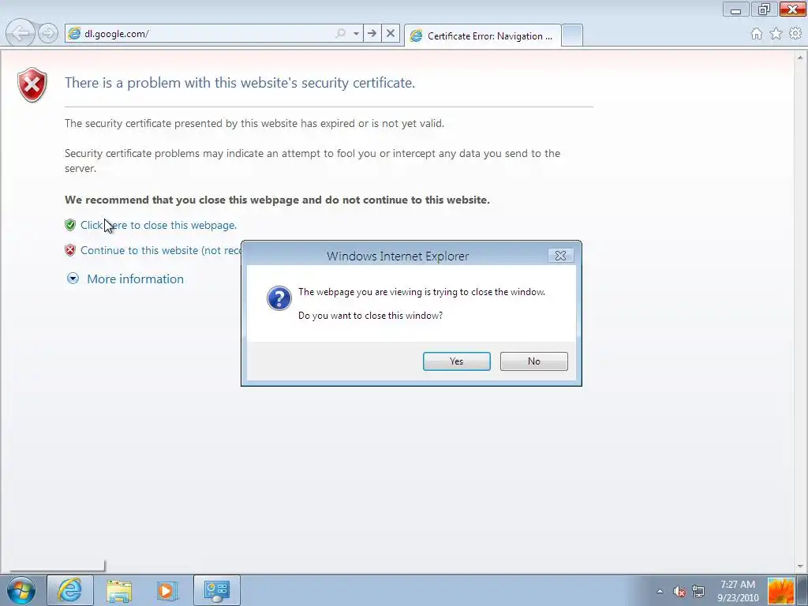Open Windows Media Player taskbar icon
The width and height of the screenshot is (808, 606).
(166, 590)
